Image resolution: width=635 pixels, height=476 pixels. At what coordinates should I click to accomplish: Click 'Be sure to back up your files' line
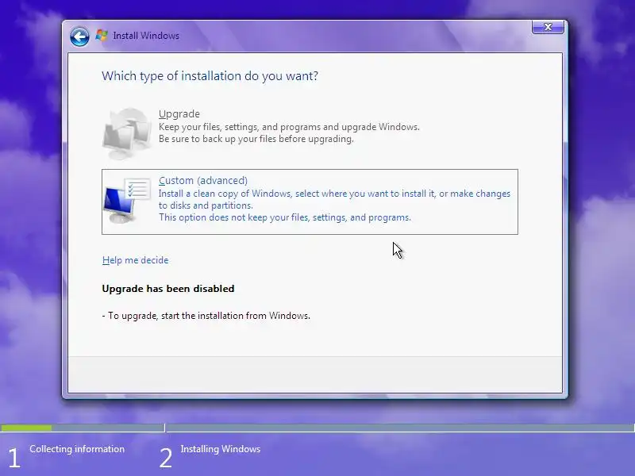coord(256,139)
